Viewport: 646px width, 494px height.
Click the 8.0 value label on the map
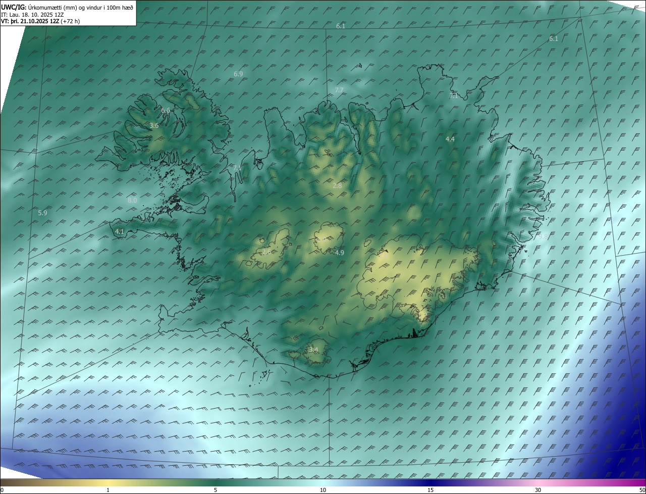(x=132, y=201)
